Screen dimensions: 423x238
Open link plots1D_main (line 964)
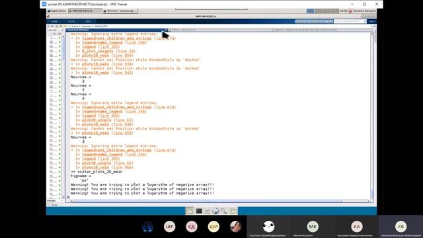[108, 167]
